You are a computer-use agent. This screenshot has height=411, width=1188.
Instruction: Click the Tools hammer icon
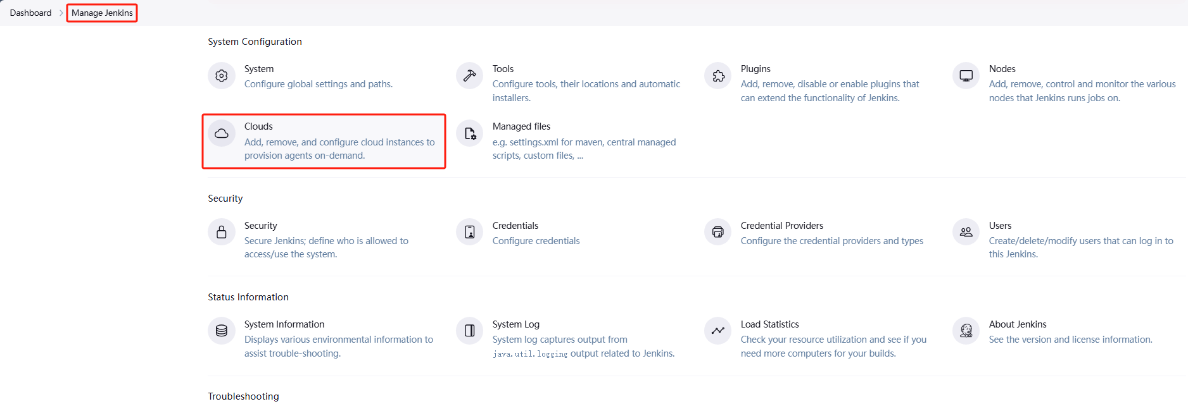pyautogui.click(x=470, y=76)
